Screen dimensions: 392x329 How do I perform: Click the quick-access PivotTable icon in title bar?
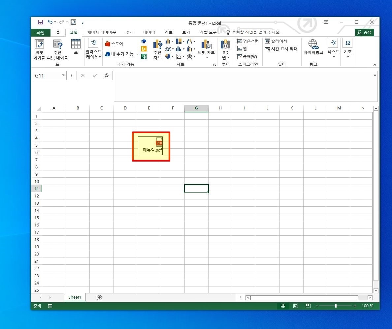click(73, 22)
